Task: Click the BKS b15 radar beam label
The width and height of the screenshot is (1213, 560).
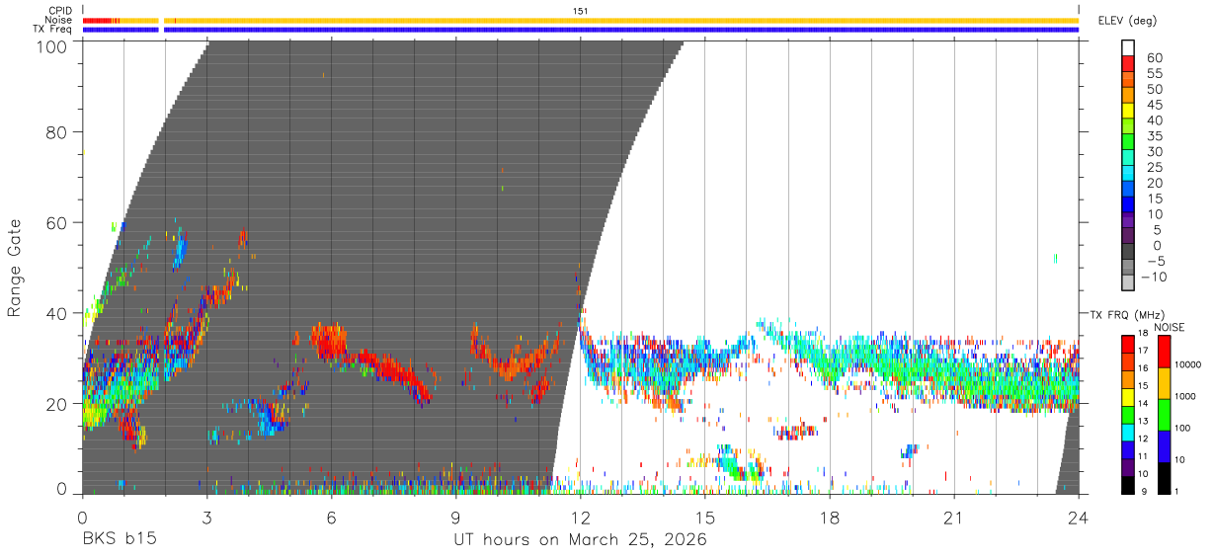Action: click(x=119, y=539)
